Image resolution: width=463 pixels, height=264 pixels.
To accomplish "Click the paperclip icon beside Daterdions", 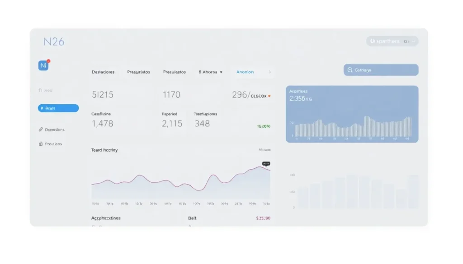I will pos(40,130).
